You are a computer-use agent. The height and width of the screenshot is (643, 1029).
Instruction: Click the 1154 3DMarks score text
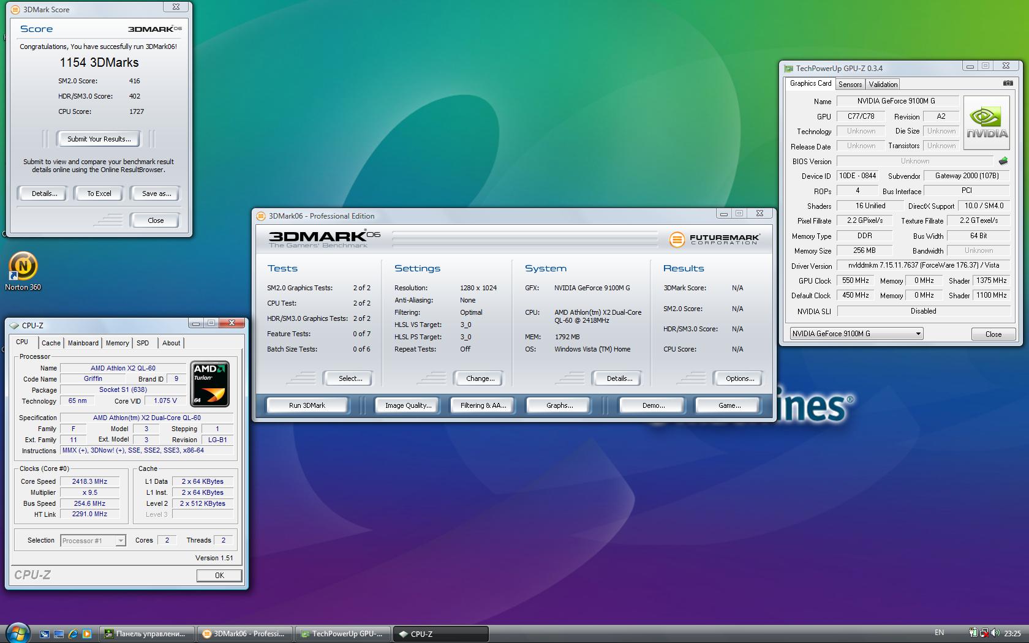click(99, 62)
